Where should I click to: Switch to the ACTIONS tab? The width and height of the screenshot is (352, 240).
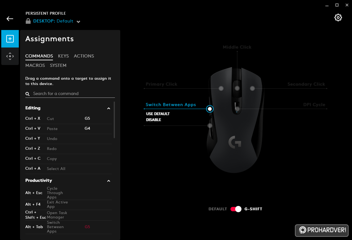pyautogui.click(x=84, y=56)
